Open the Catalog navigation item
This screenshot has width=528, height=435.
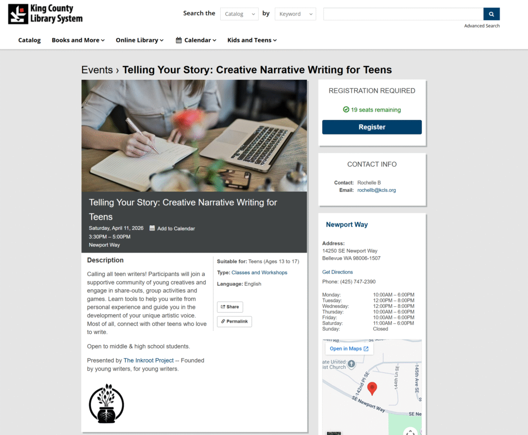[x=29, y=40]
